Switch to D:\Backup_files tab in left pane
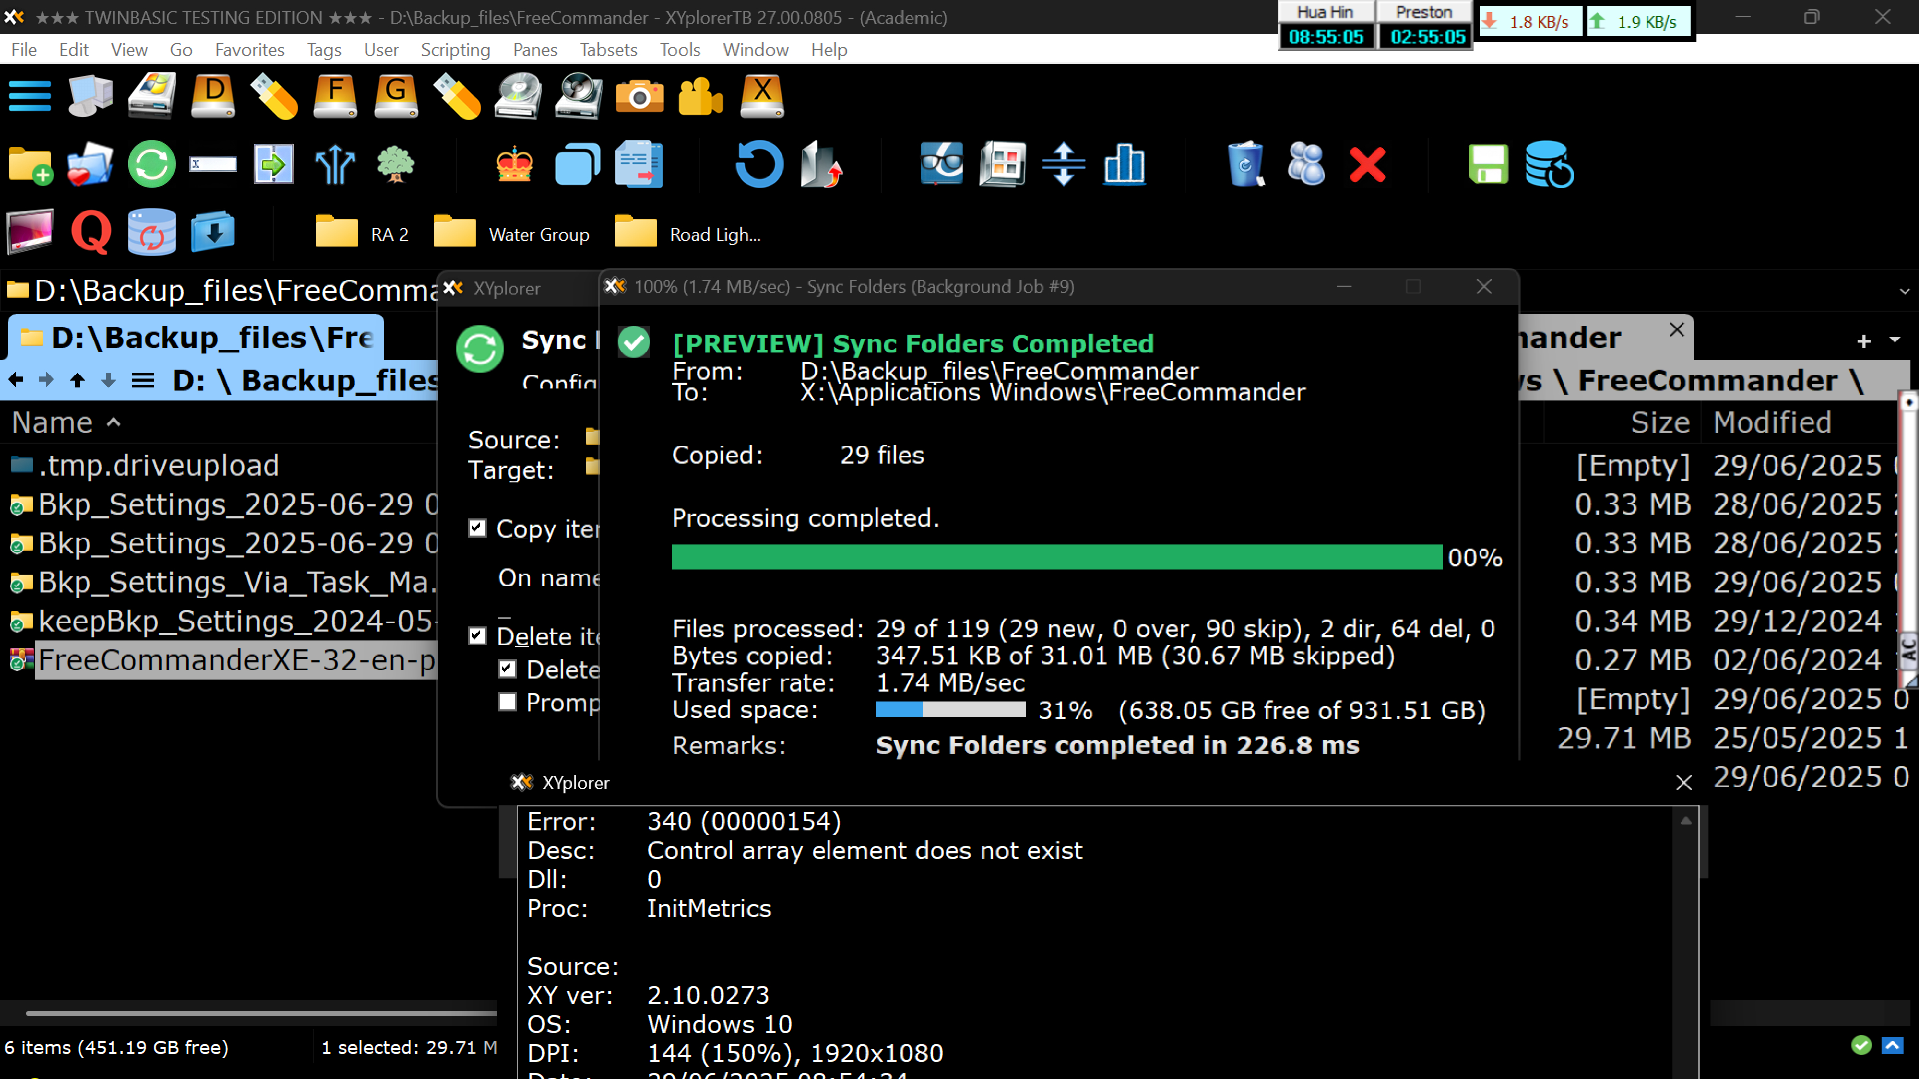 click(197, 338)
